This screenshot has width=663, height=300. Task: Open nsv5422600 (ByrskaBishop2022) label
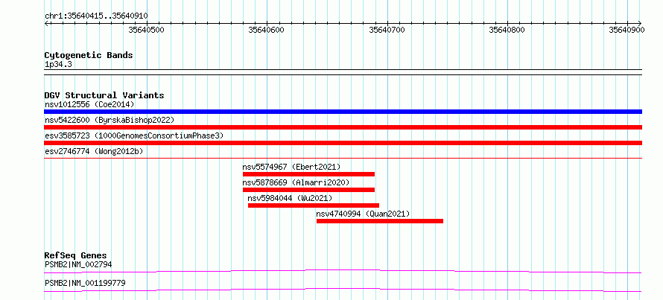(110, 120)
